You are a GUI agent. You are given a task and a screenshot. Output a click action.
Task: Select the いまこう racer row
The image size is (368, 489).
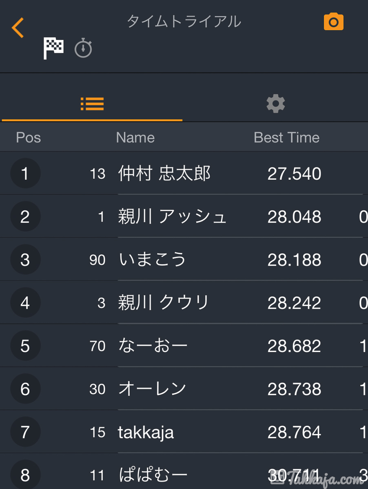coord(152,260)
